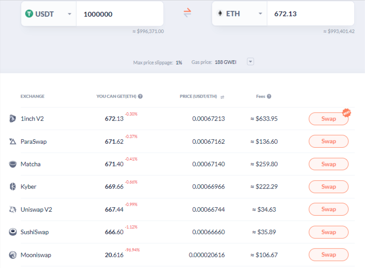Invert price direction icon next to PRICE (USDT/ETH)

[x=222, y=97]
